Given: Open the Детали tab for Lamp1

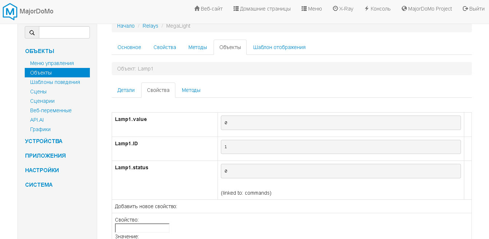Looking at the screenshot, I should (x=126, y=90).
